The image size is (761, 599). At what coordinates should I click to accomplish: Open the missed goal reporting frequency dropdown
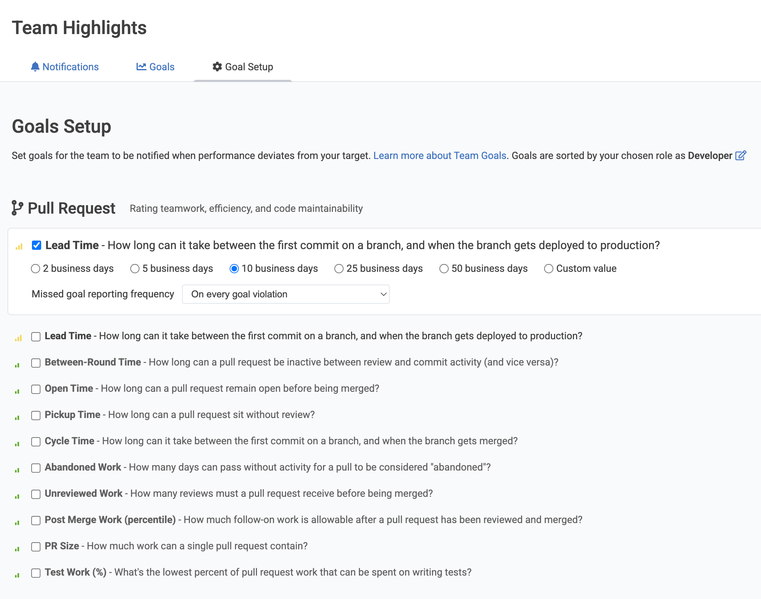point(286,294)
